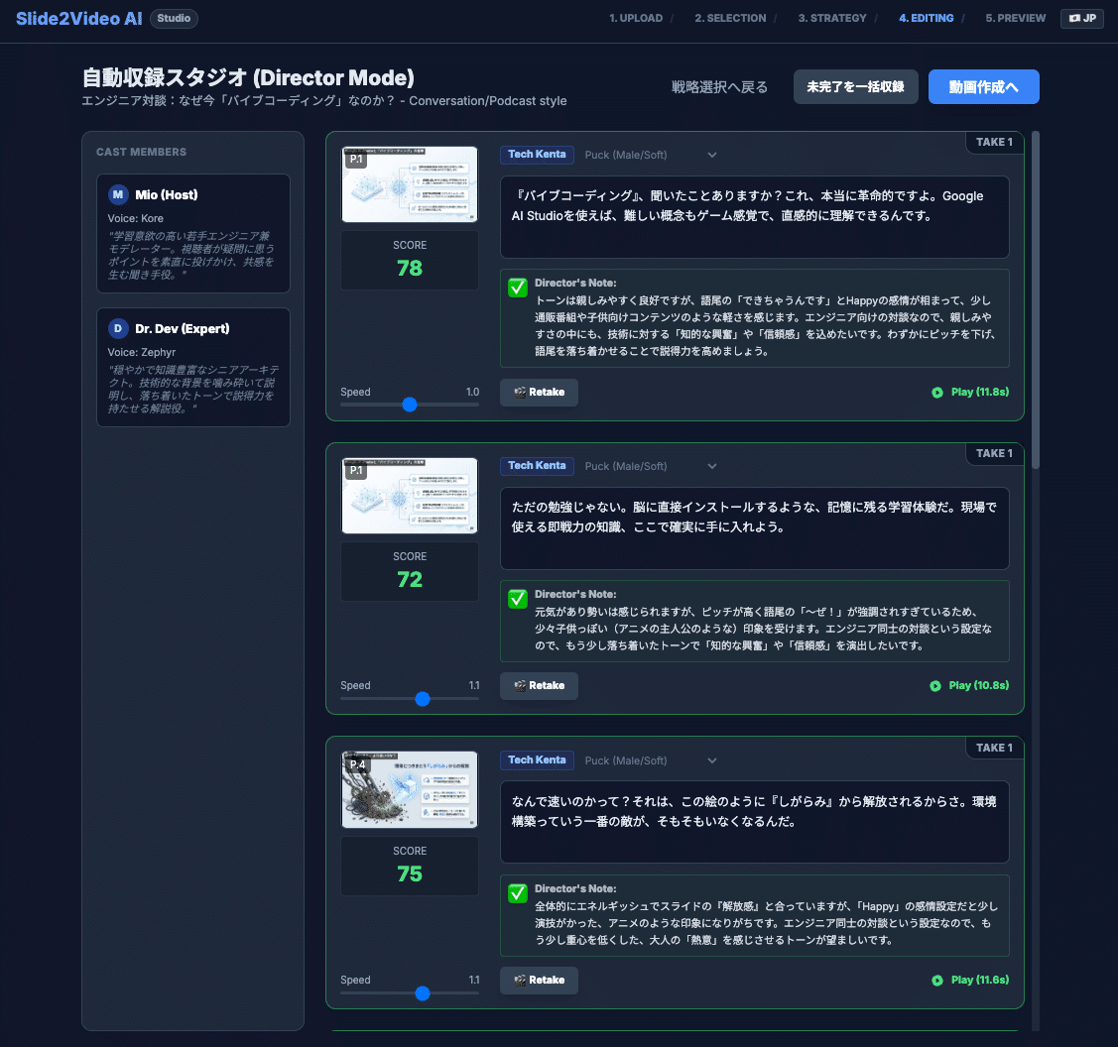1118x1047 pixels.
Task: Play the 10.8s audio of the second take
Action: 968,685
